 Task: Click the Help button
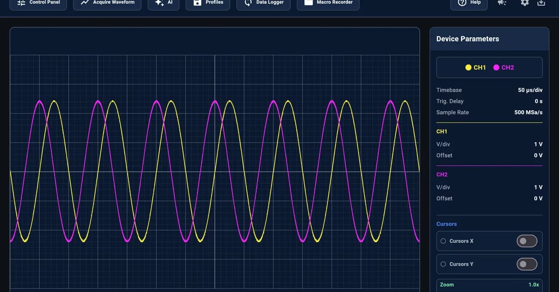pyautogui.click(x=469, y=3)
